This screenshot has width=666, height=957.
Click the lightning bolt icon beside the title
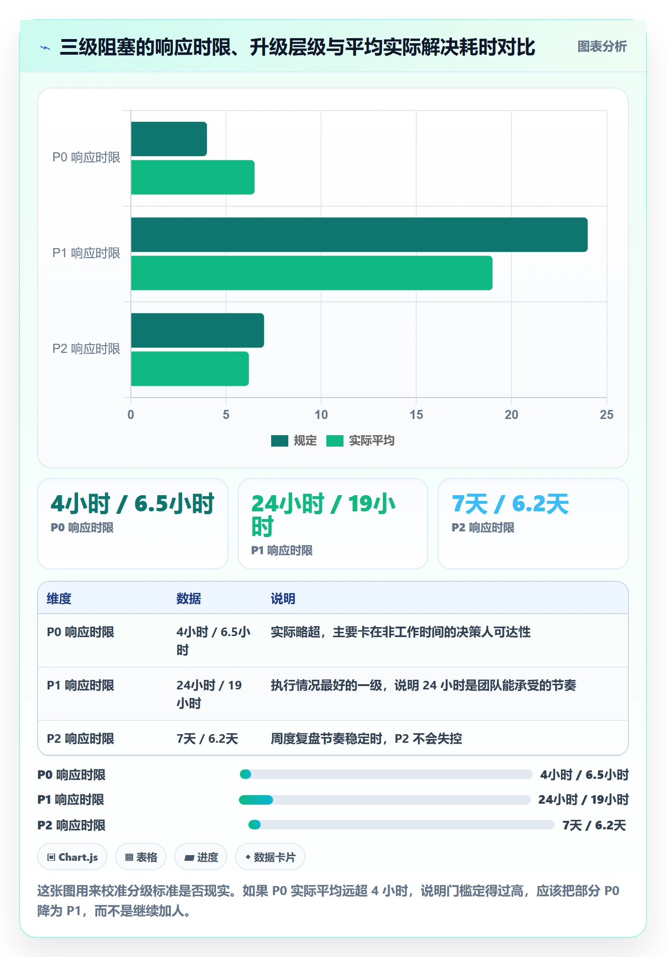(x=45, y=48)
